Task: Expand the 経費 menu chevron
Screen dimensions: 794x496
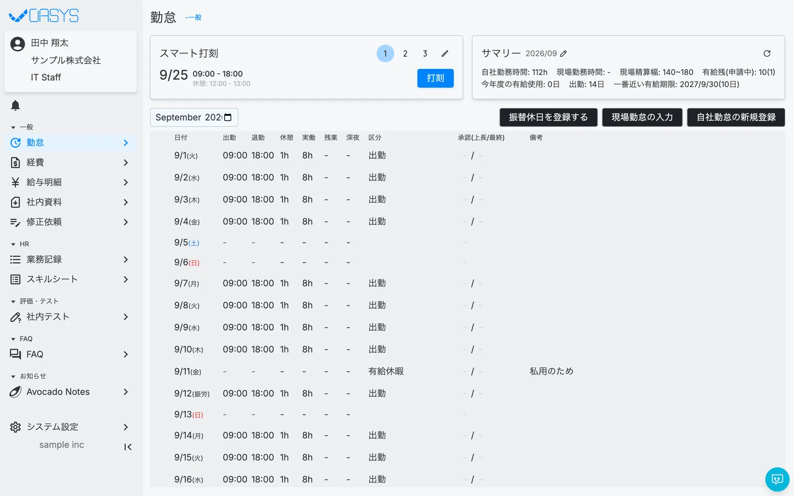Action: [x=126, y=163]
